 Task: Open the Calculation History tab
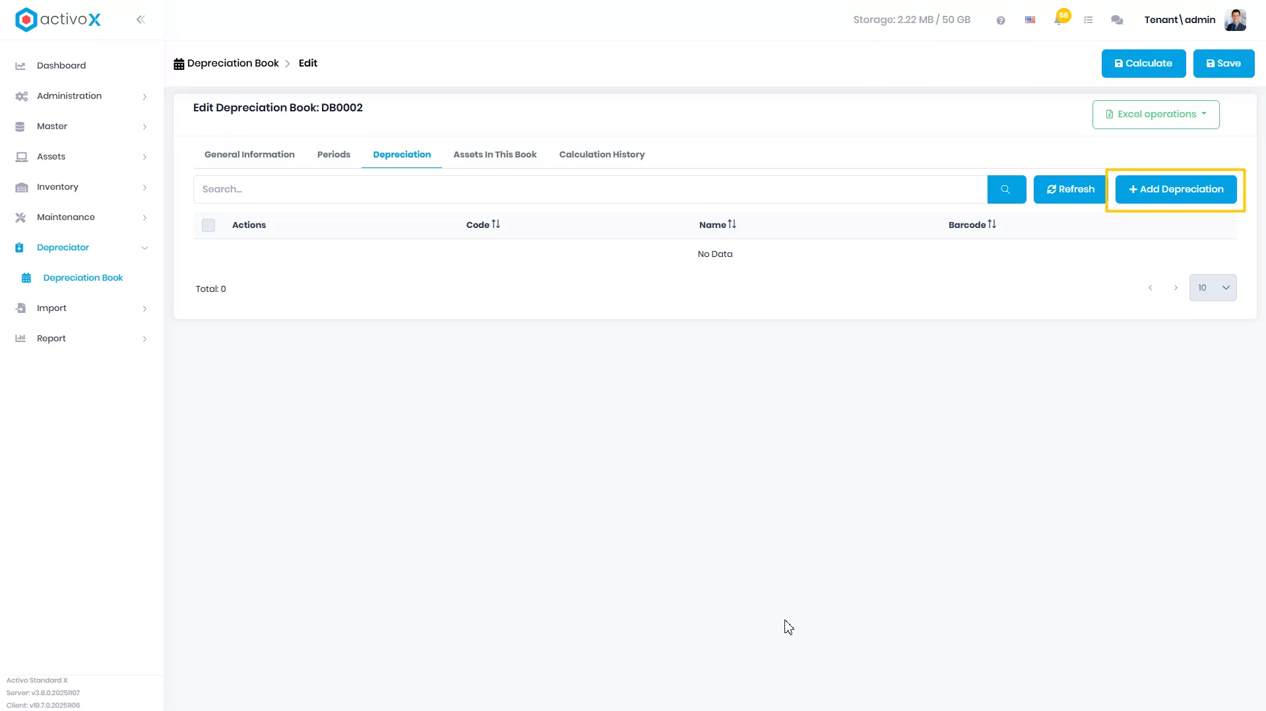pyautogui.click(x=602, y=155)
